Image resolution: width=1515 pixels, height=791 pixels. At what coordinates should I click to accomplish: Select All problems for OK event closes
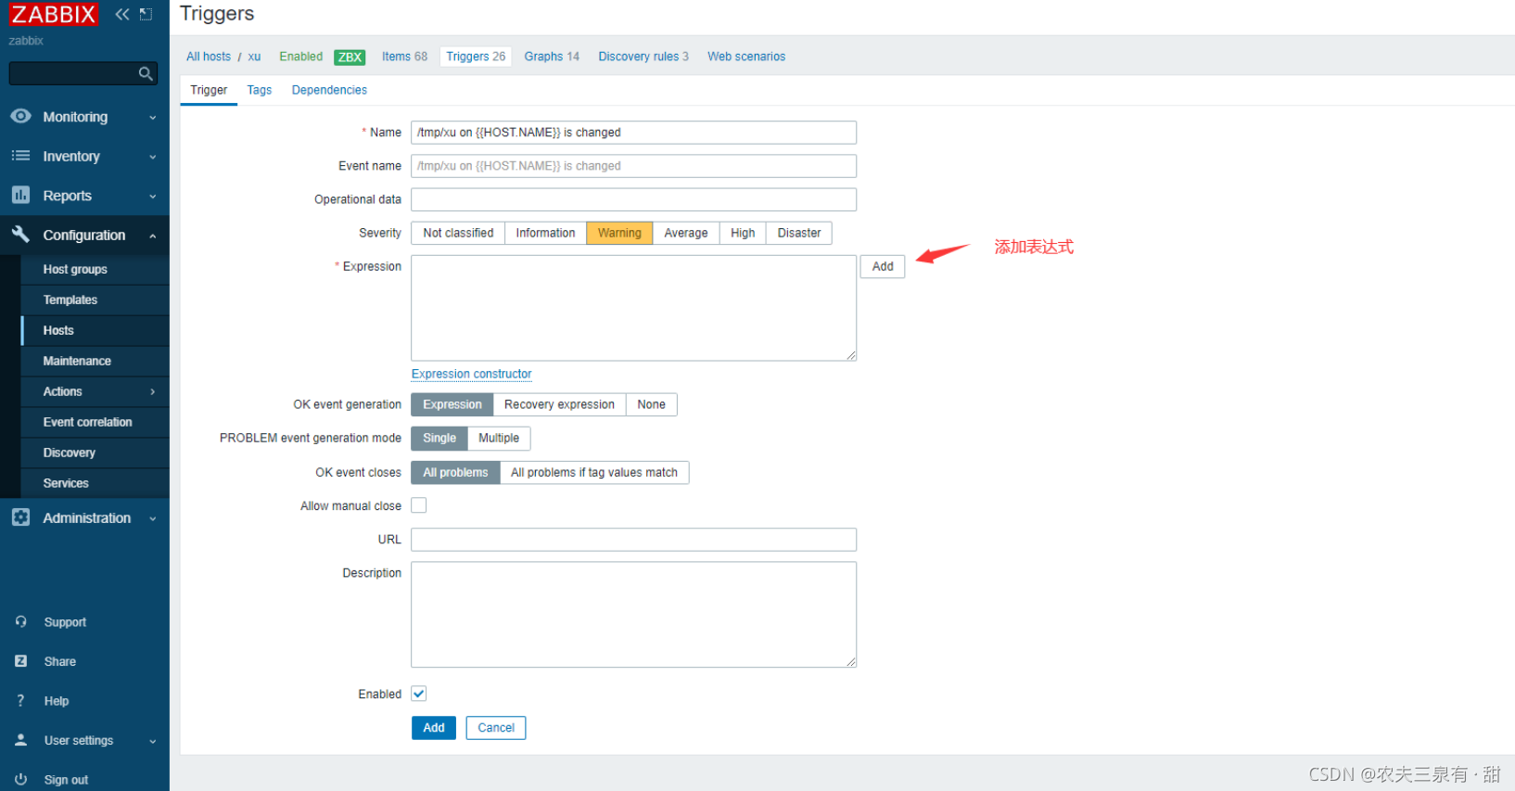pos(455,472)
